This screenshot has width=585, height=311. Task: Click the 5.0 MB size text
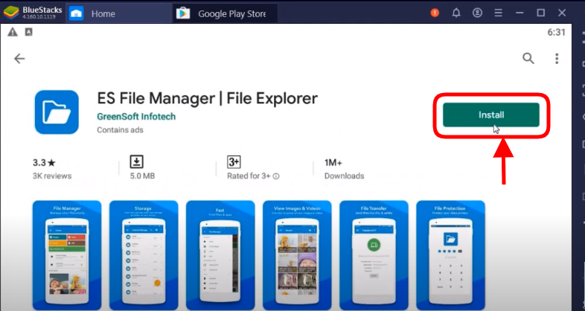coord(142,176)
